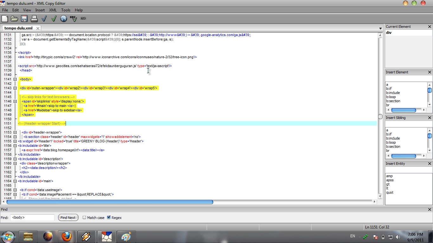The image size is (433, 243).
Task: Run the ABC spelling check icon
Action: coord(73,19)
